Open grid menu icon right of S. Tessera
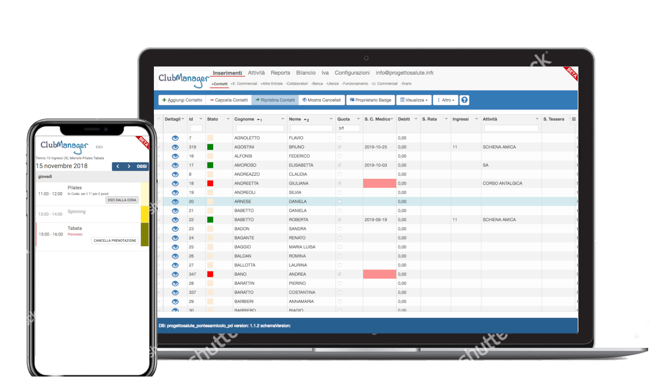This screenshot has width=669, height=377. click(574, 119)
